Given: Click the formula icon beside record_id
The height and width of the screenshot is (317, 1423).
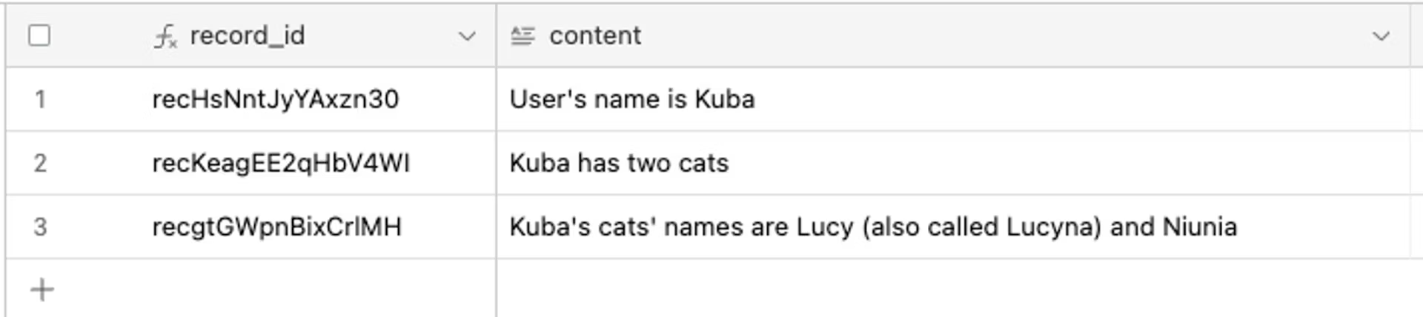Looking at the screenshot, I should [x=165, y=36].
